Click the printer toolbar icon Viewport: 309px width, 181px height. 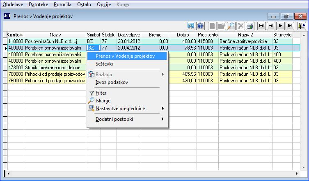pos(250,26)
